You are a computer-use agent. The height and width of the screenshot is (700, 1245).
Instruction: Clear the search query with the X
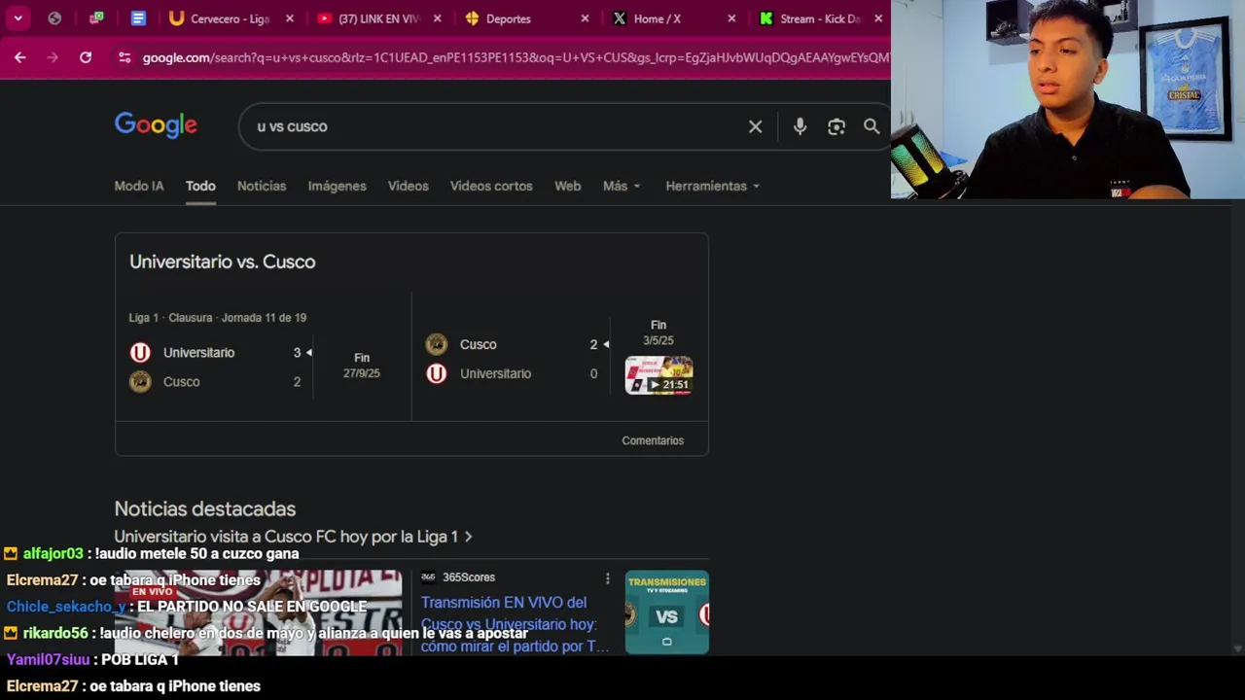pos(755,126)
